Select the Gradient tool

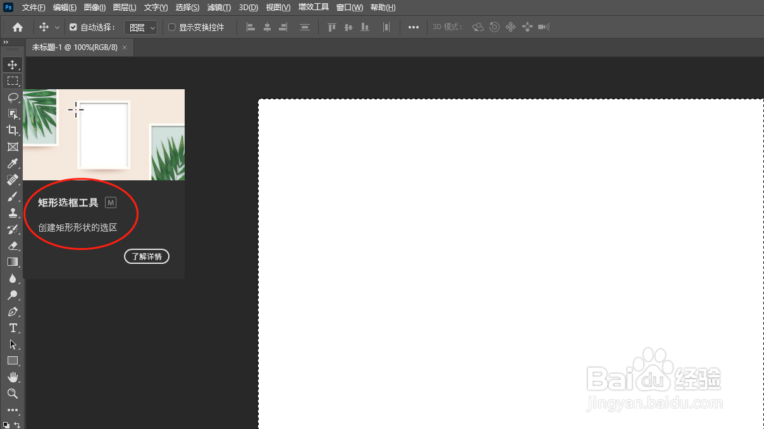pos(12,262)
